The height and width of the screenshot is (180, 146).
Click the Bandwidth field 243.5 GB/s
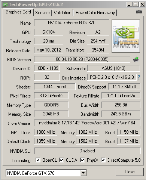click(x=121, y=114)
